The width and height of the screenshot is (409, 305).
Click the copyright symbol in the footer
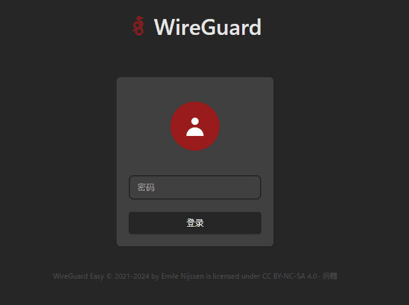coord(109,276)
